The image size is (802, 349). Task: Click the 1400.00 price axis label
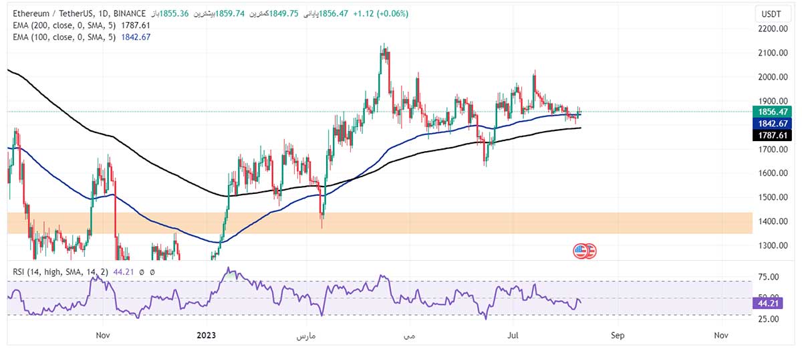click(773, 221)
